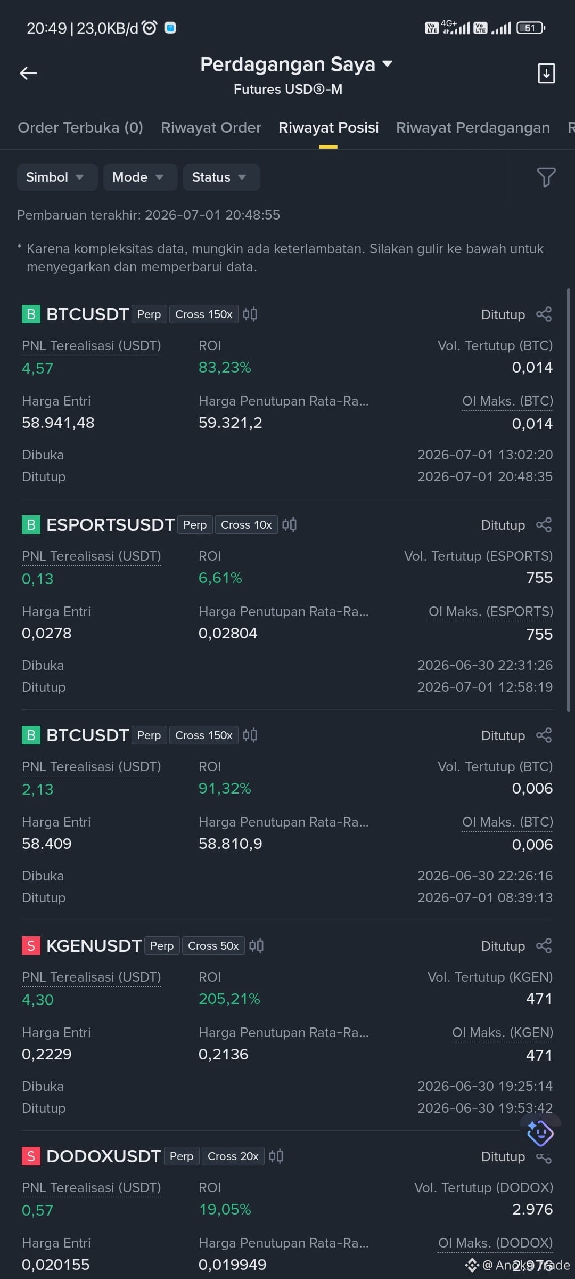The height and width of the screenshot is (1279, 575).
Task: Select the DODOXUSDT symbol name
Action: 103,1156
